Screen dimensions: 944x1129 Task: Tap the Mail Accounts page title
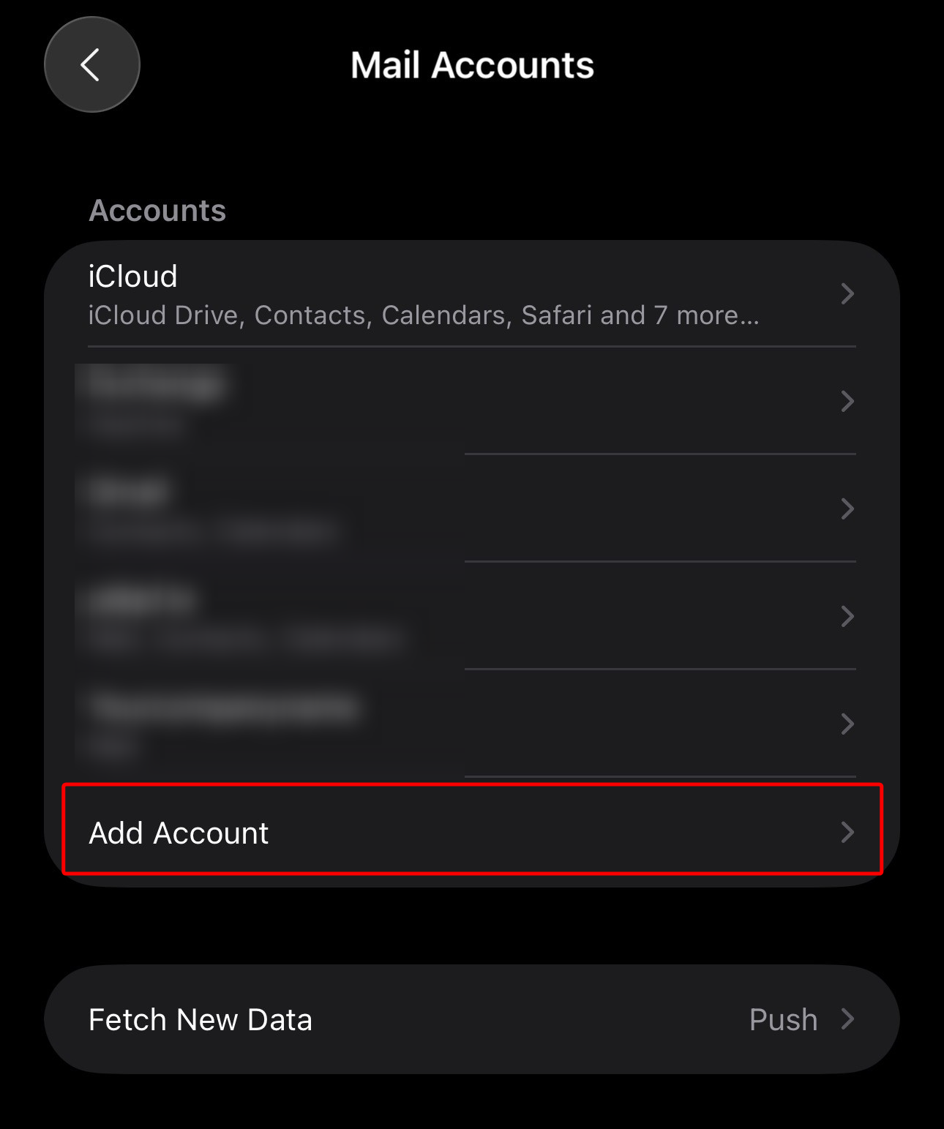pyautogui.click(x=472, y=65)
